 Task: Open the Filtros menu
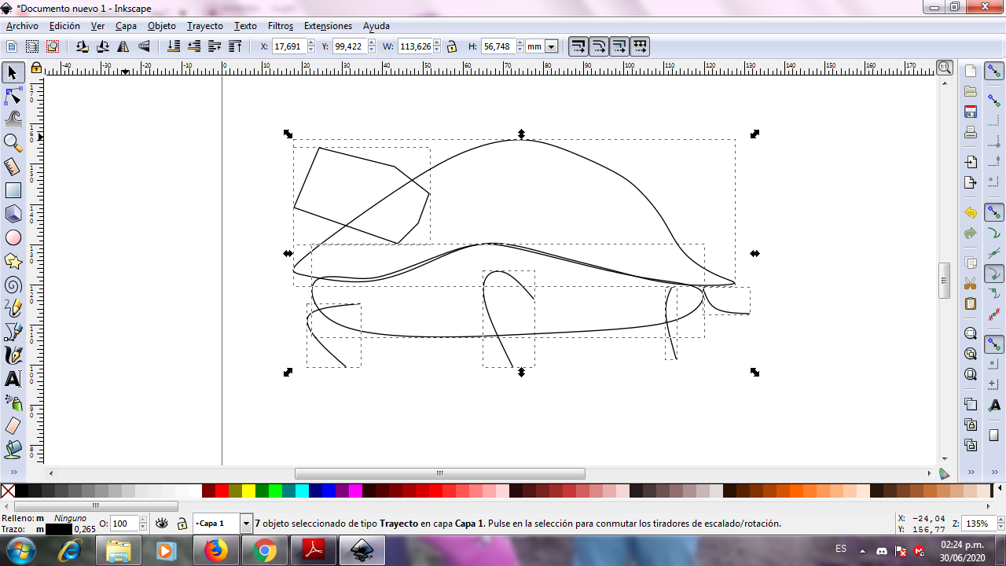point(281,26)
